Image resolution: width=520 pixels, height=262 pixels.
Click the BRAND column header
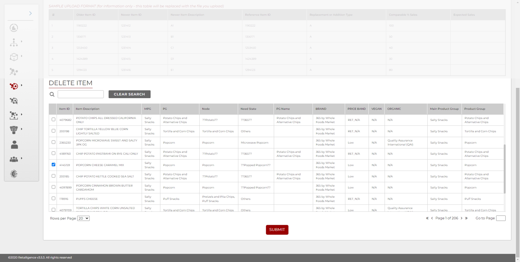click(x=321, y=109)
